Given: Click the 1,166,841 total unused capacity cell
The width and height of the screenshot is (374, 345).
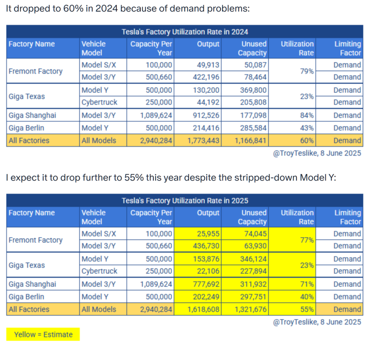Looking at the screenshot, I should tap(245, 140).
